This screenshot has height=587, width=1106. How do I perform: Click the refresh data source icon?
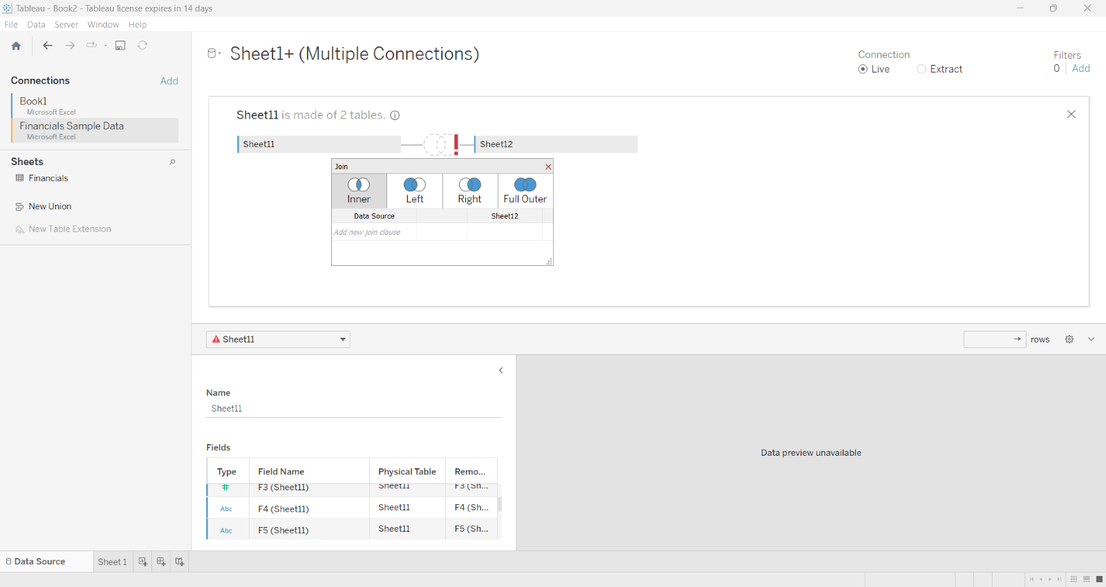click(x=142, y=46)
